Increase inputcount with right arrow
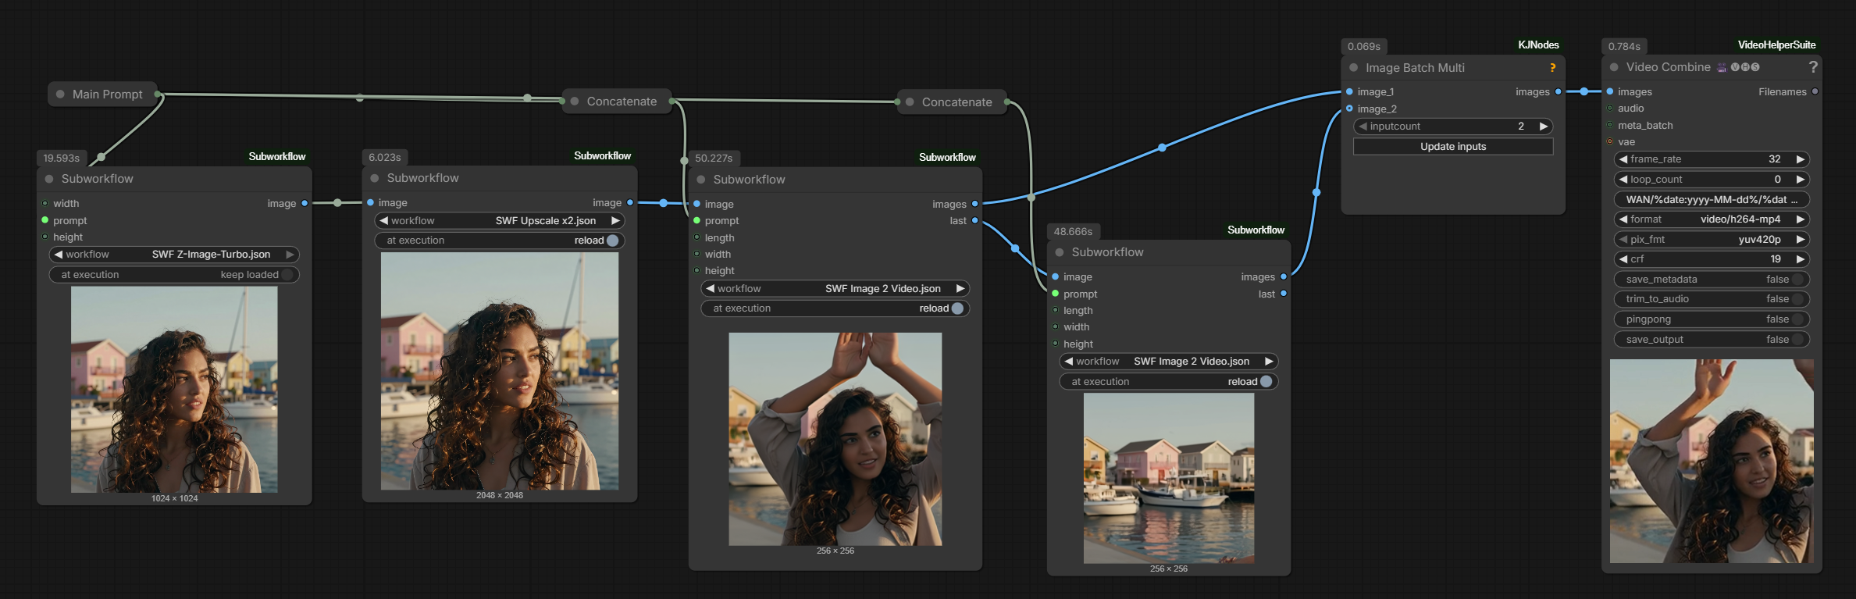Screen dimensions: 1856x599 click(1543, 127)
